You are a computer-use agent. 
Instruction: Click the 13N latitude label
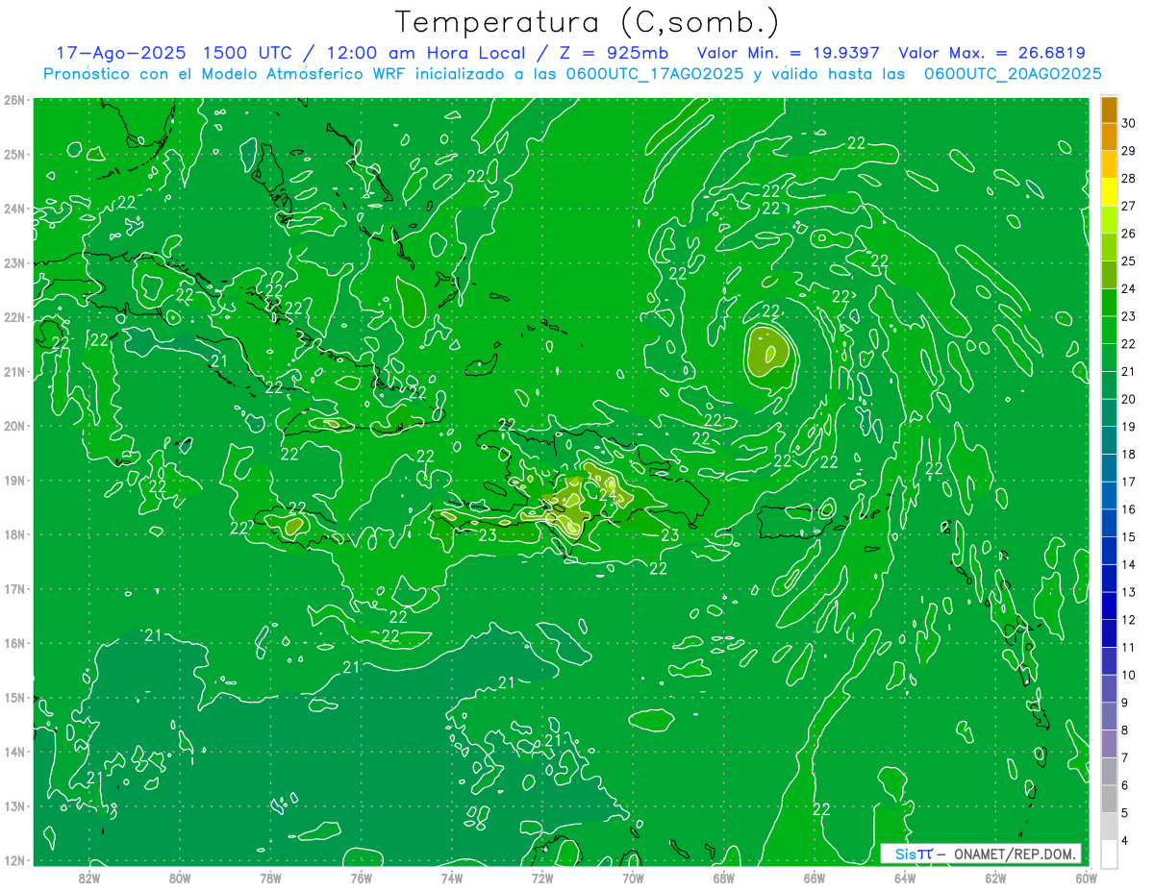pos(14,805)
